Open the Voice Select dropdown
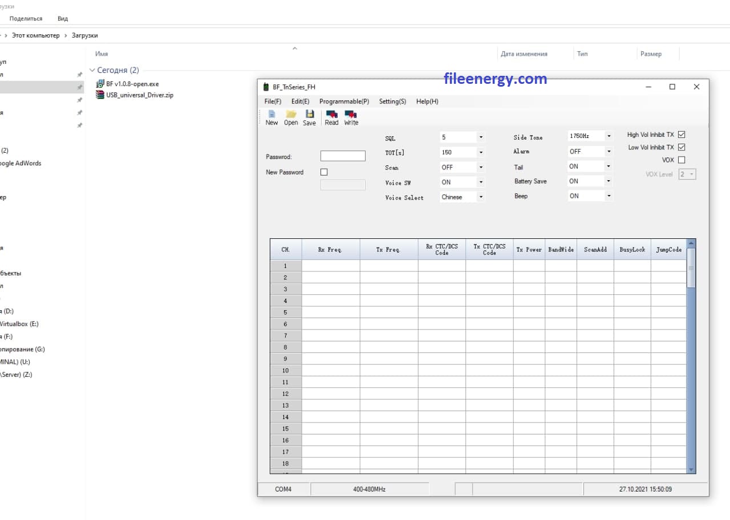The width and height of the screenshot is (730, 520). 481,197
